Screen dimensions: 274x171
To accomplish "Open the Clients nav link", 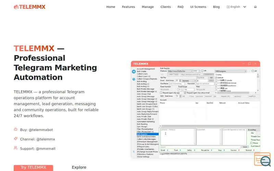I will click(x=166, y=7).
